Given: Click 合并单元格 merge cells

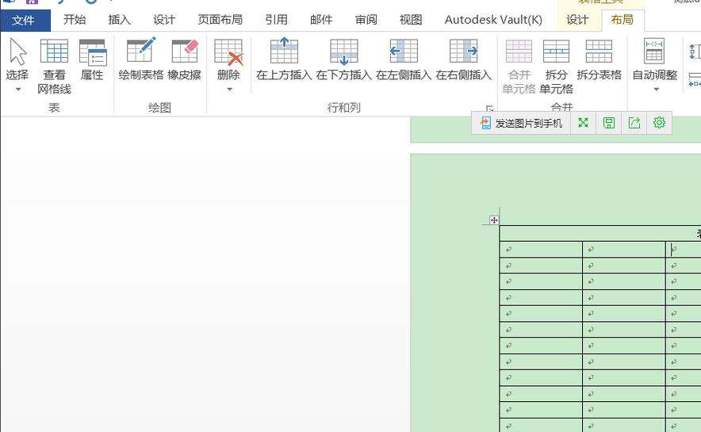Looking at the screenshot, I should [x=519, y=66].
